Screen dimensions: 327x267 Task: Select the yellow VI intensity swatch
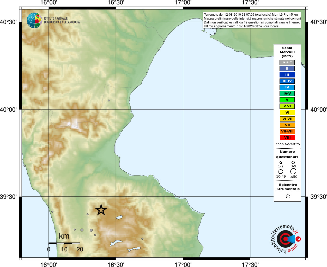(287, 113)
